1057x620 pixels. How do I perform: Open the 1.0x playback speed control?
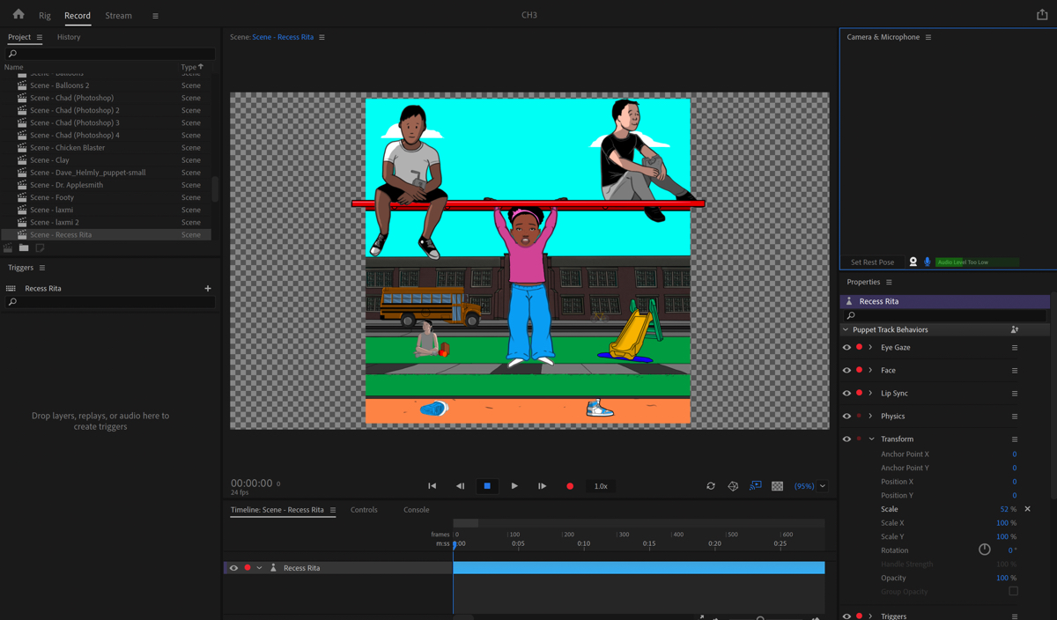[601, 486]
